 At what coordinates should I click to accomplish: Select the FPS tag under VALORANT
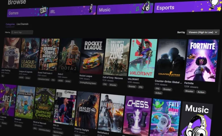tap(140, 87)
